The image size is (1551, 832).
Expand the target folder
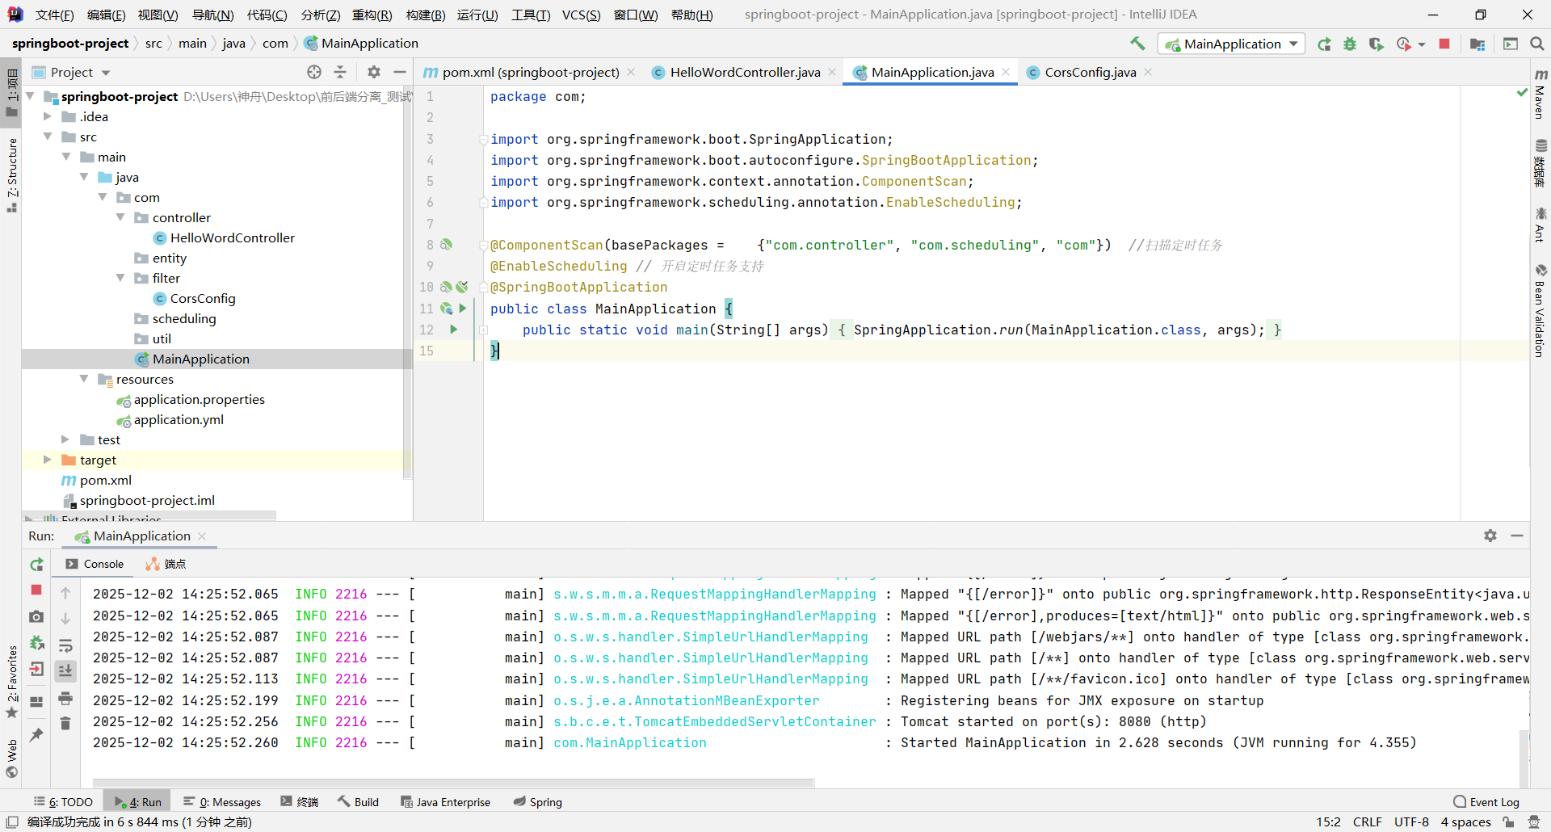(x=48, y=460)
